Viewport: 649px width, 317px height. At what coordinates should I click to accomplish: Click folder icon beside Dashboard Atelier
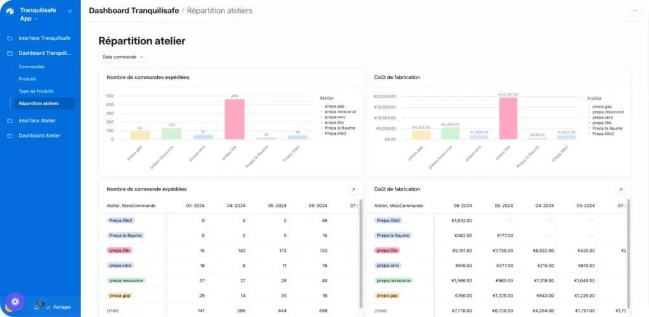coord(10,135)
